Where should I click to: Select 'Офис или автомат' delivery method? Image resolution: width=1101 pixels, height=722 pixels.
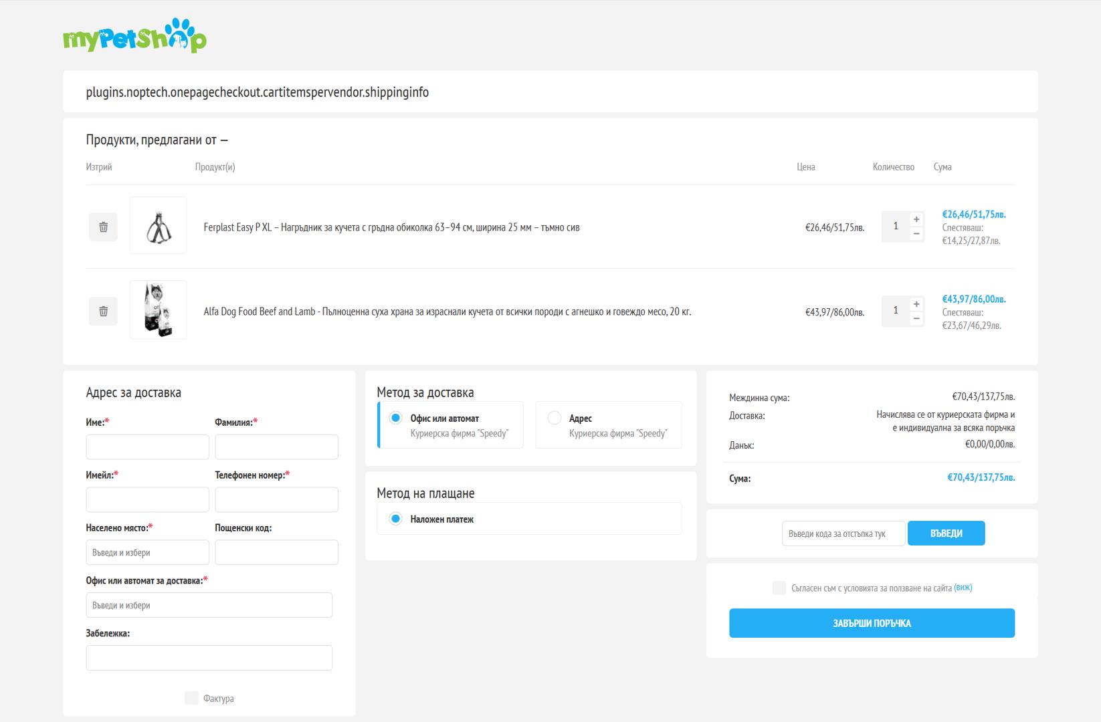[x=396, y=418]
